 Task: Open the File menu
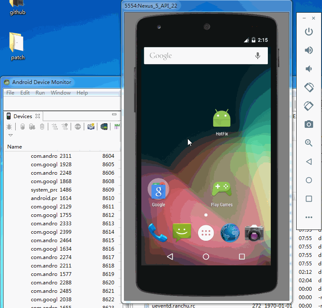(x=10, y=93)
